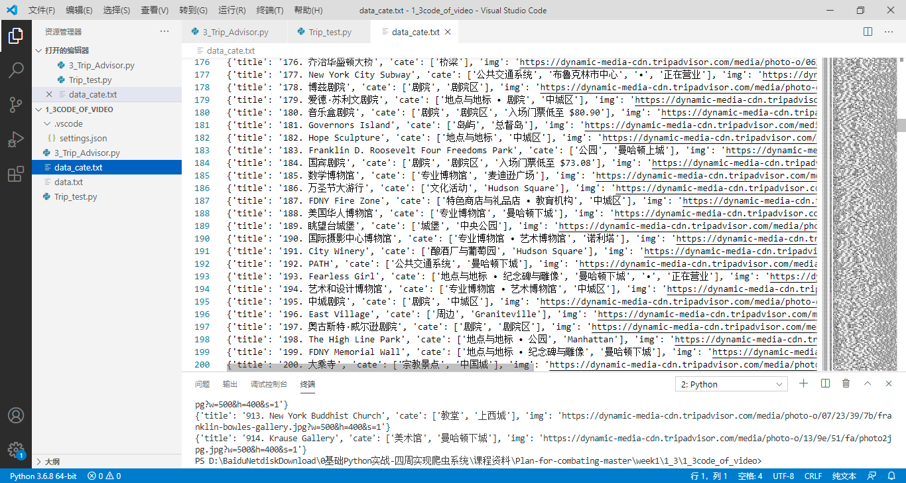
Task: Click the terminal prompt line
Action: coord(478,460)
